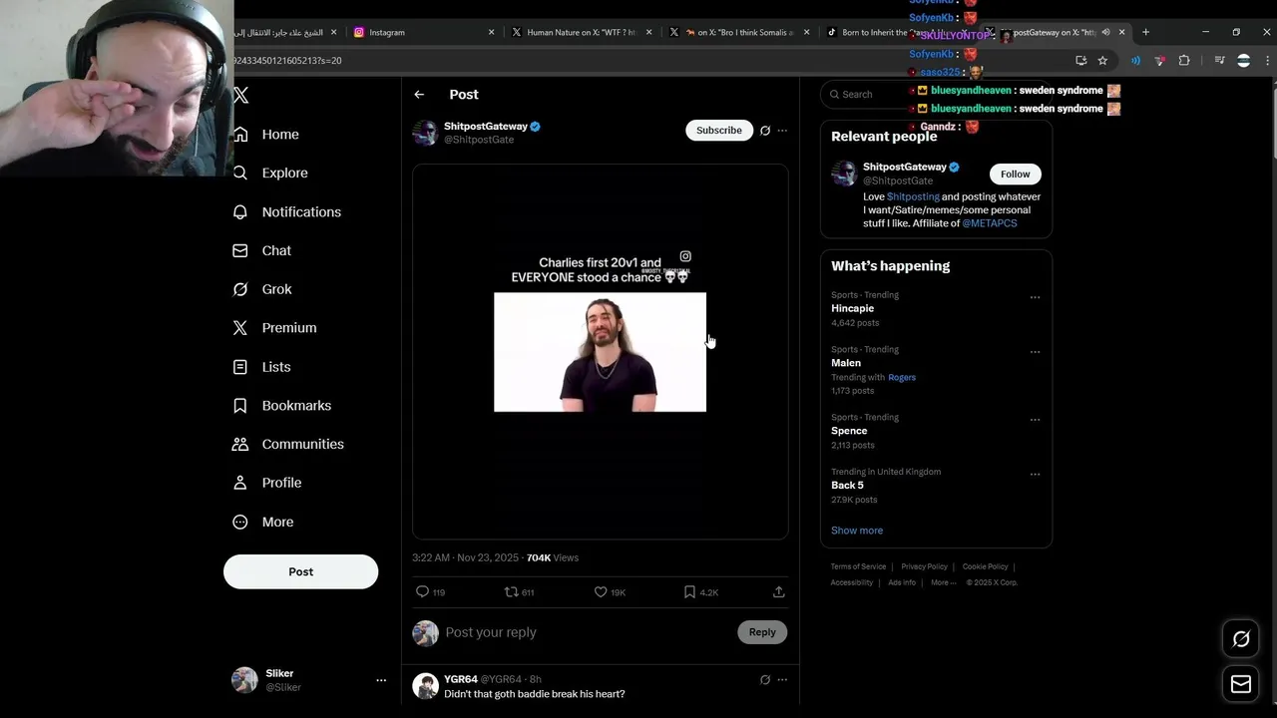Open floating Grok button

pos(1241,639)
